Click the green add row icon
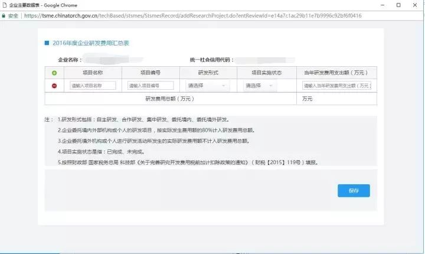This screenshot has width=425, height=254. pyautogui.click(x=54, y=73)
